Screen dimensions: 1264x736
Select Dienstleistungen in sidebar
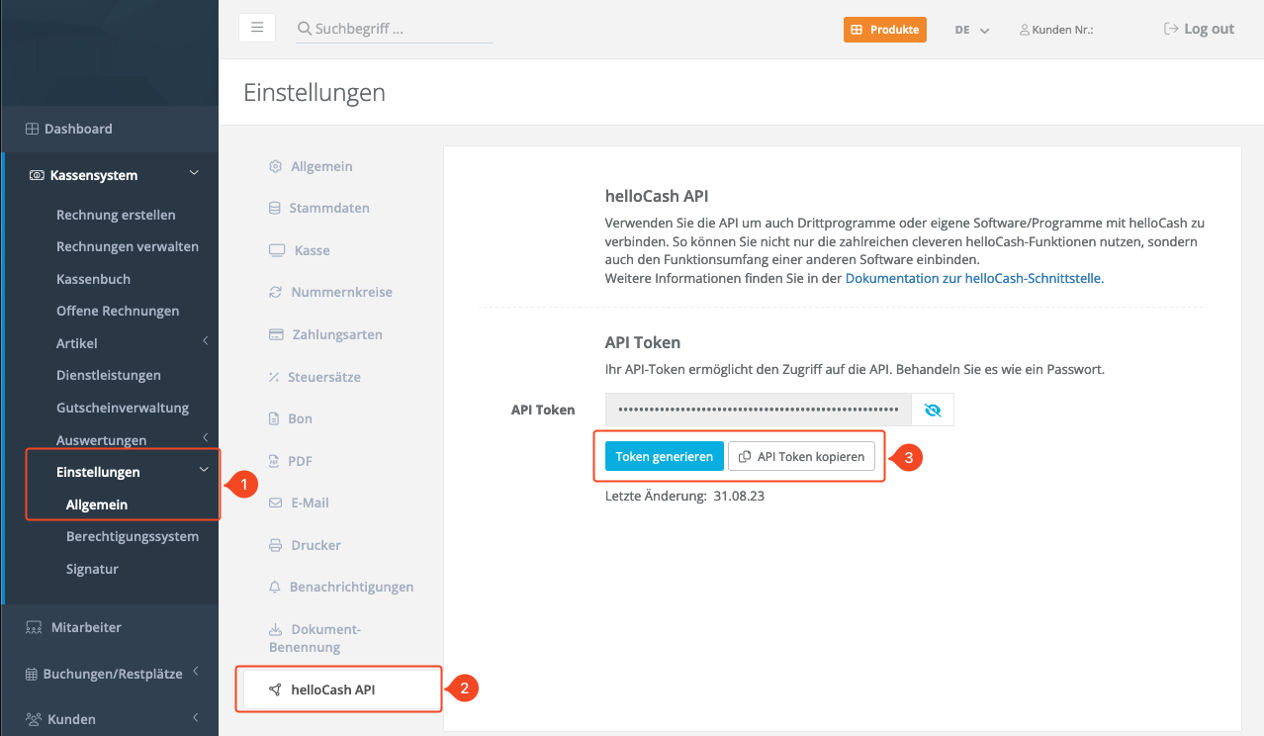pos(109,375)
